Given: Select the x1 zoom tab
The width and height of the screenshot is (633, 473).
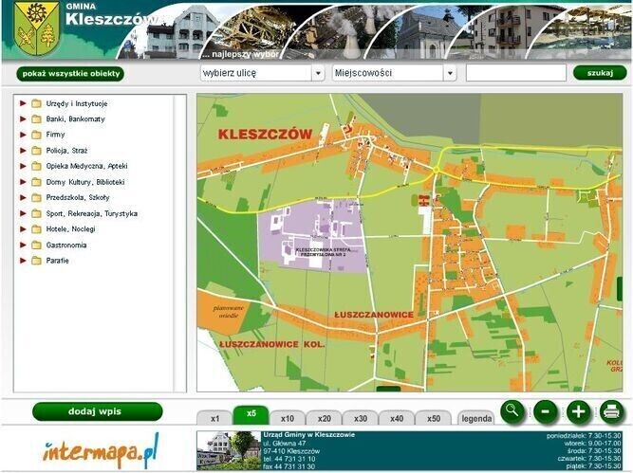Looking at the screenshot, I should pyautogui.click(x=214, y=418).
